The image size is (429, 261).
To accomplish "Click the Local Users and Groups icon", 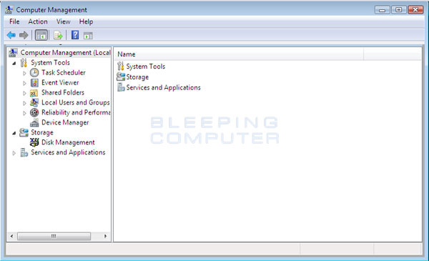I will coord(34,102).
